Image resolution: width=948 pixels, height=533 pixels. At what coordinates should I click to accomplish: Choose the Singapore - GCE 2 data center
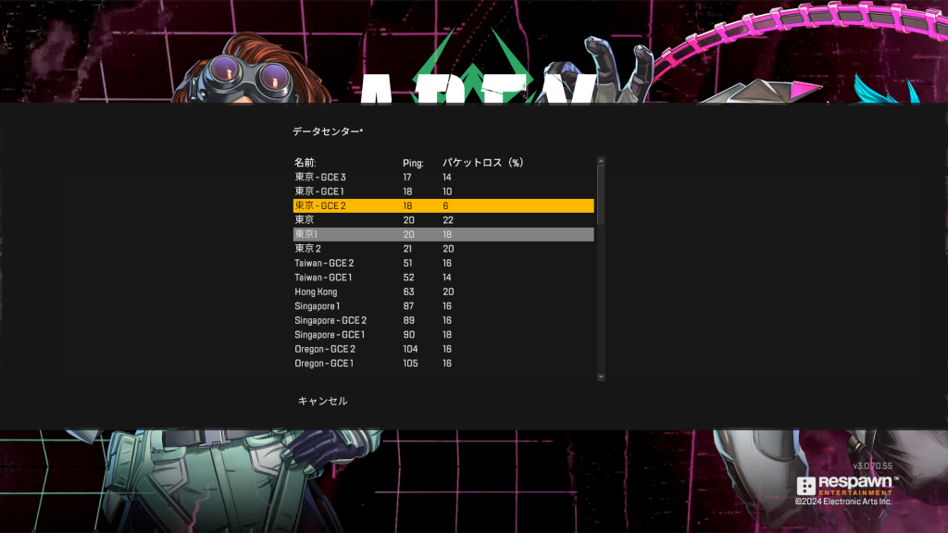[x=331, y=320]
